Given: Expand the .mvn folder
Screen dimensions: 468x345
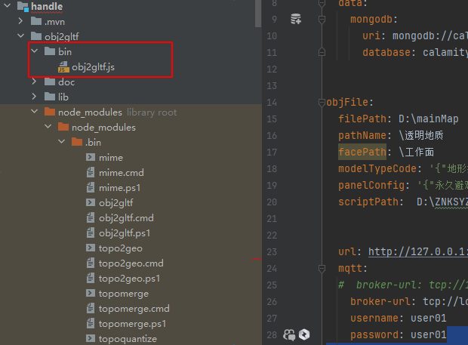Looking at the screenshot, I should [x=20, y=21].
